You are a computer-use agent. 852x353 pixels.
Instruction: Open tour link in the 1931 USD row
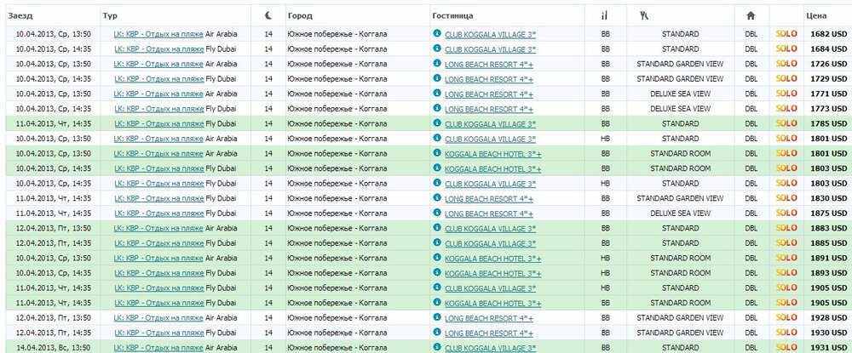(x=158, y=348)
